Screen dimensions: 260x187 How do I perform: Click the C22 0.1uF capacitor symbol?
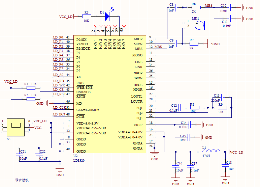click(39, 155)
